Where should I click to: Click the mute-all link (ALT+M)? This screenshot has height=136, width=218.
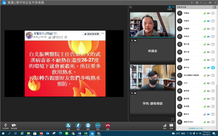pos(196,128)
